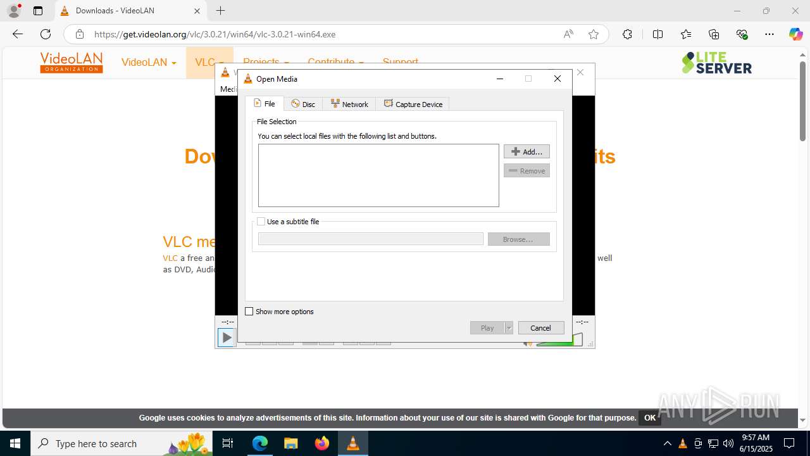Open File Explorer from the taskbar

click(x=290, y=443)
